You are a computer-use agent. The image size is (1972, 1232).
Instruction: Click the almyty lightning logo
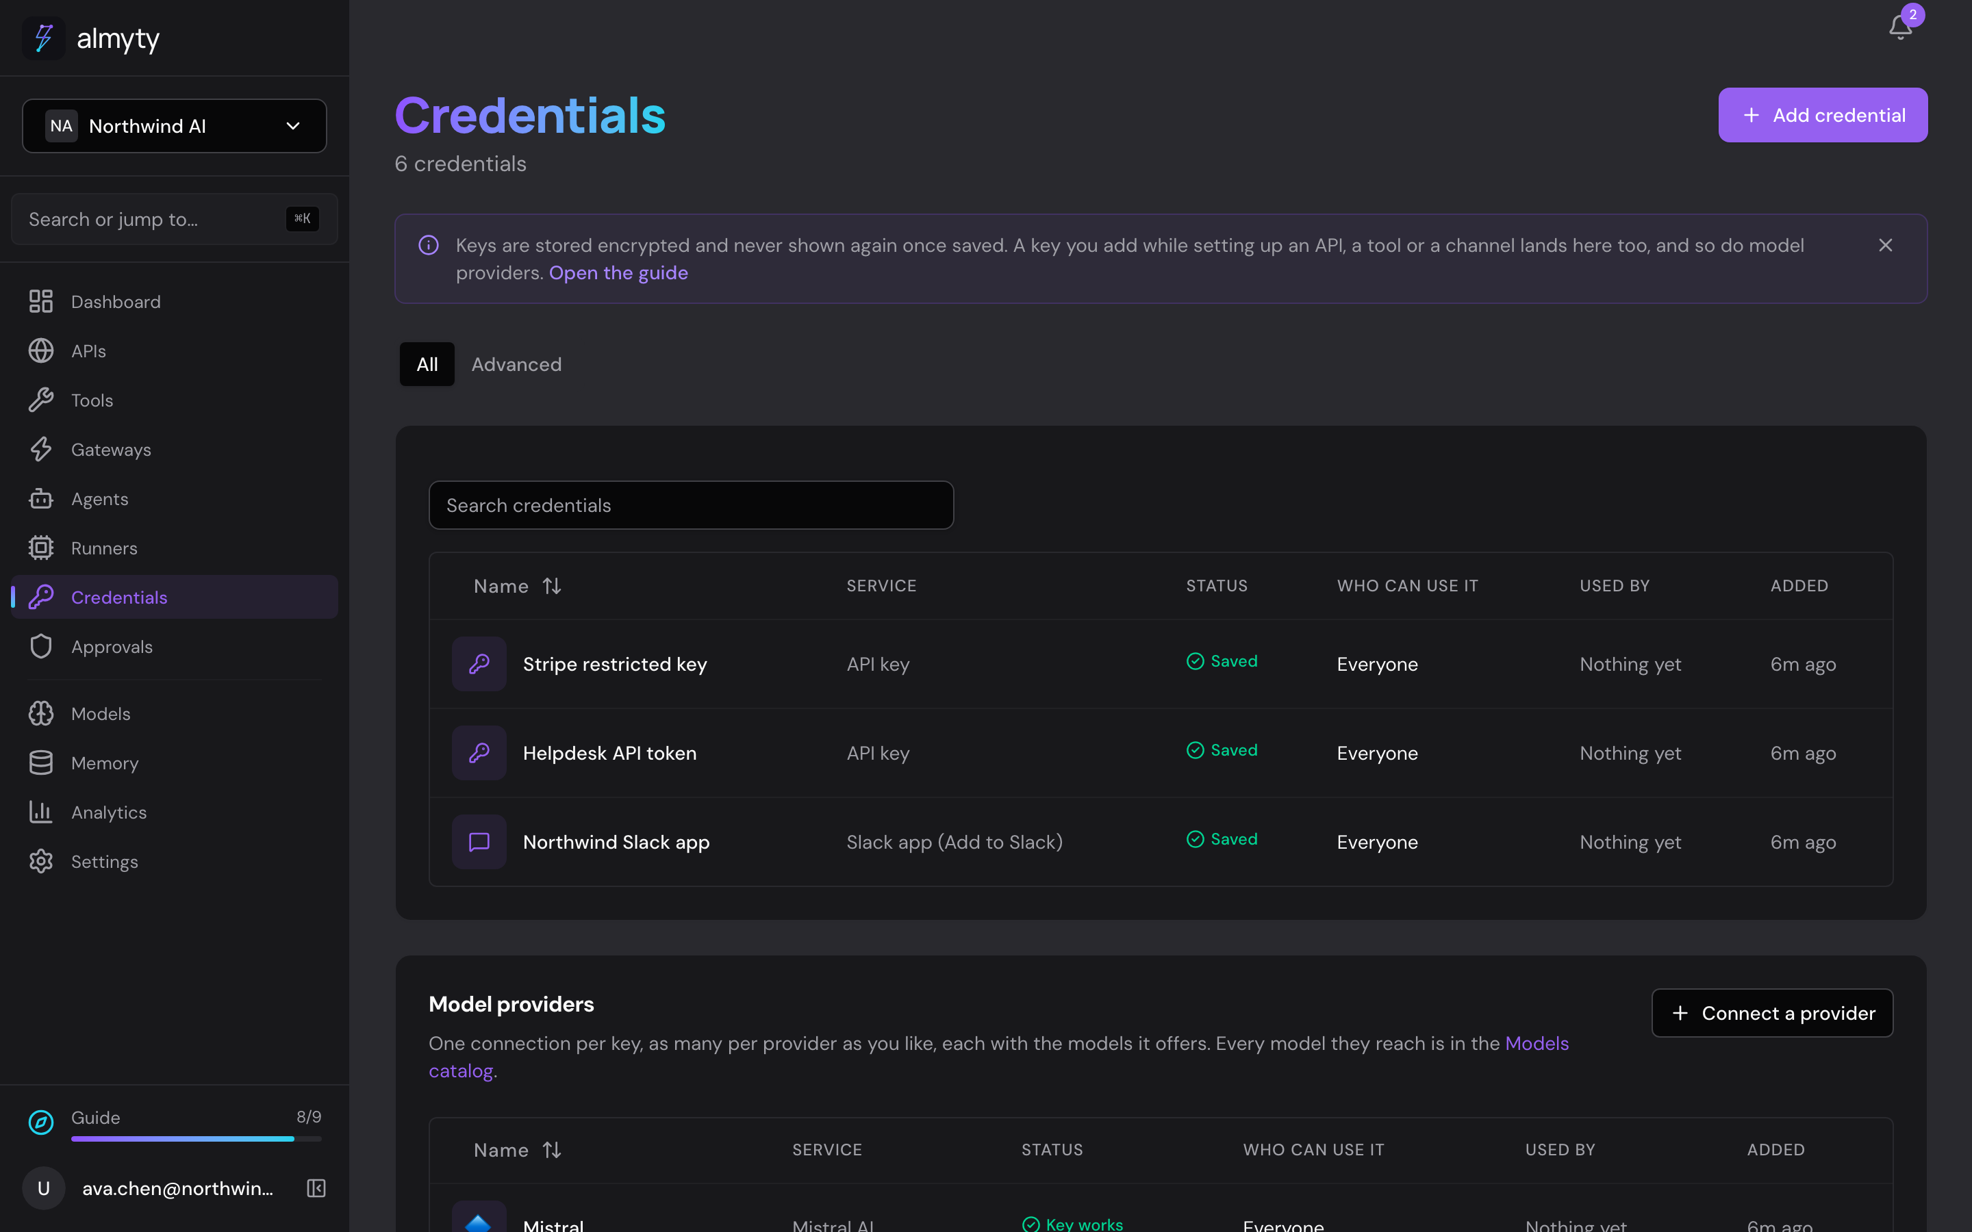pos(43,38)
